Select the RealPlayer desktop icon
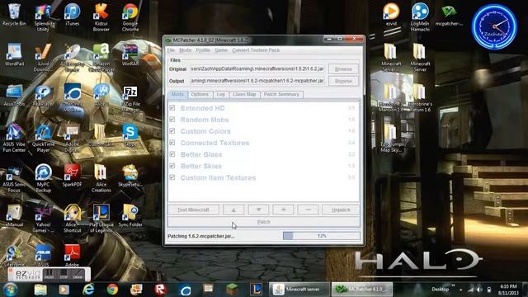Screen dimensions: 528x297 [43, 96]
